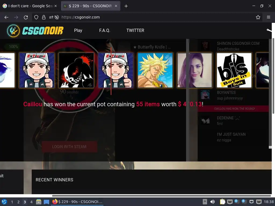This screenshot has height=206, width=275.
Task: Close the Google Search tab
Action: coord(56,6)
